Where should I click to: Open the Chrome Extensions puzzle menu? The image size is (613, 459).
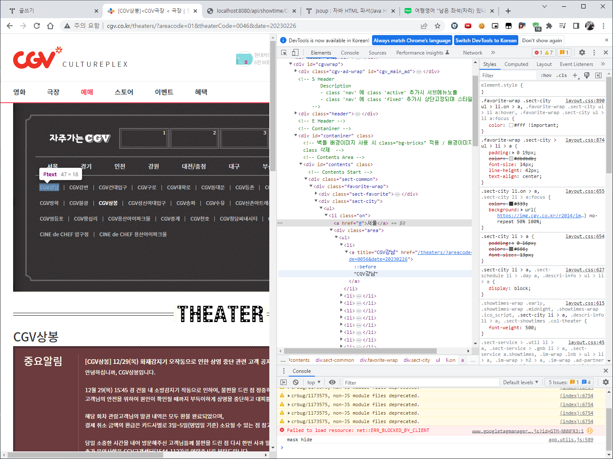(x=549, y=26)
